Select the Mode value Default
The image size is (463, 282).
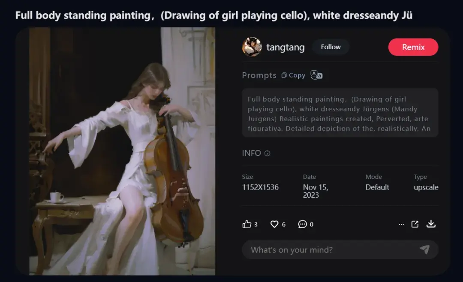point(377,187)
